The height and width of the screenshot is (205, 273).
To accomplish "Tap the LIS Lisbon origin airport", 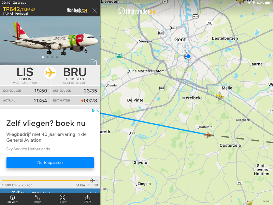I will [25, 76].
